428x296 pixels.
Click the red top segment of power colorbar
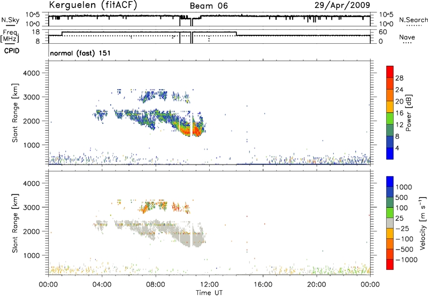tap(390, 72)
